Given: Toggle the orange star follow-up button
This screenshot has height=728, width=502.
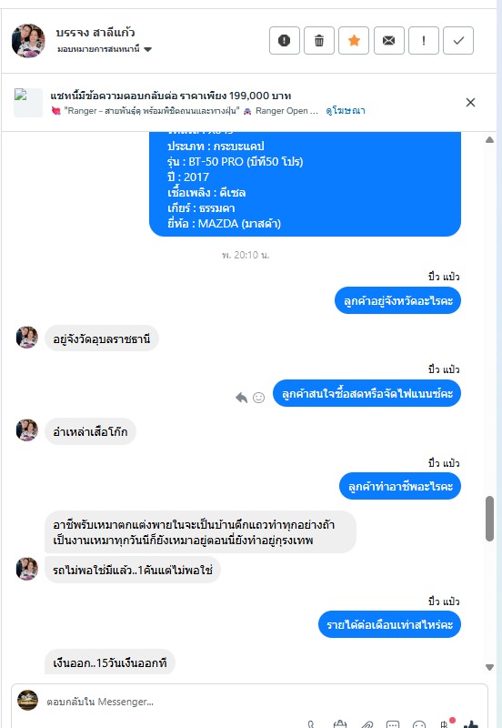Looking at the screenshot, I should pyautogui.click(x=354, y=40).
